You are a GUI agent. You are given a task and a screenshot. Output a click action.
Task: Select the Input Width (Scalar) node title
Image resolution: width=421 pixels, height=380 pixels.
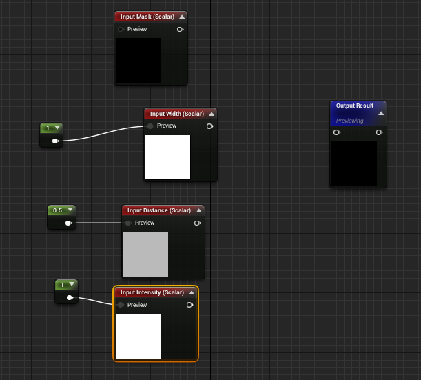(x=177, y=114)
